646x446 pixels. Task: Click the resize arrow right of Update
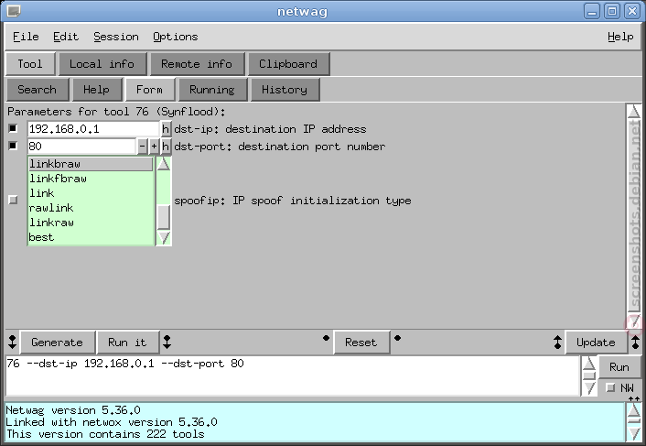point(635,343)
